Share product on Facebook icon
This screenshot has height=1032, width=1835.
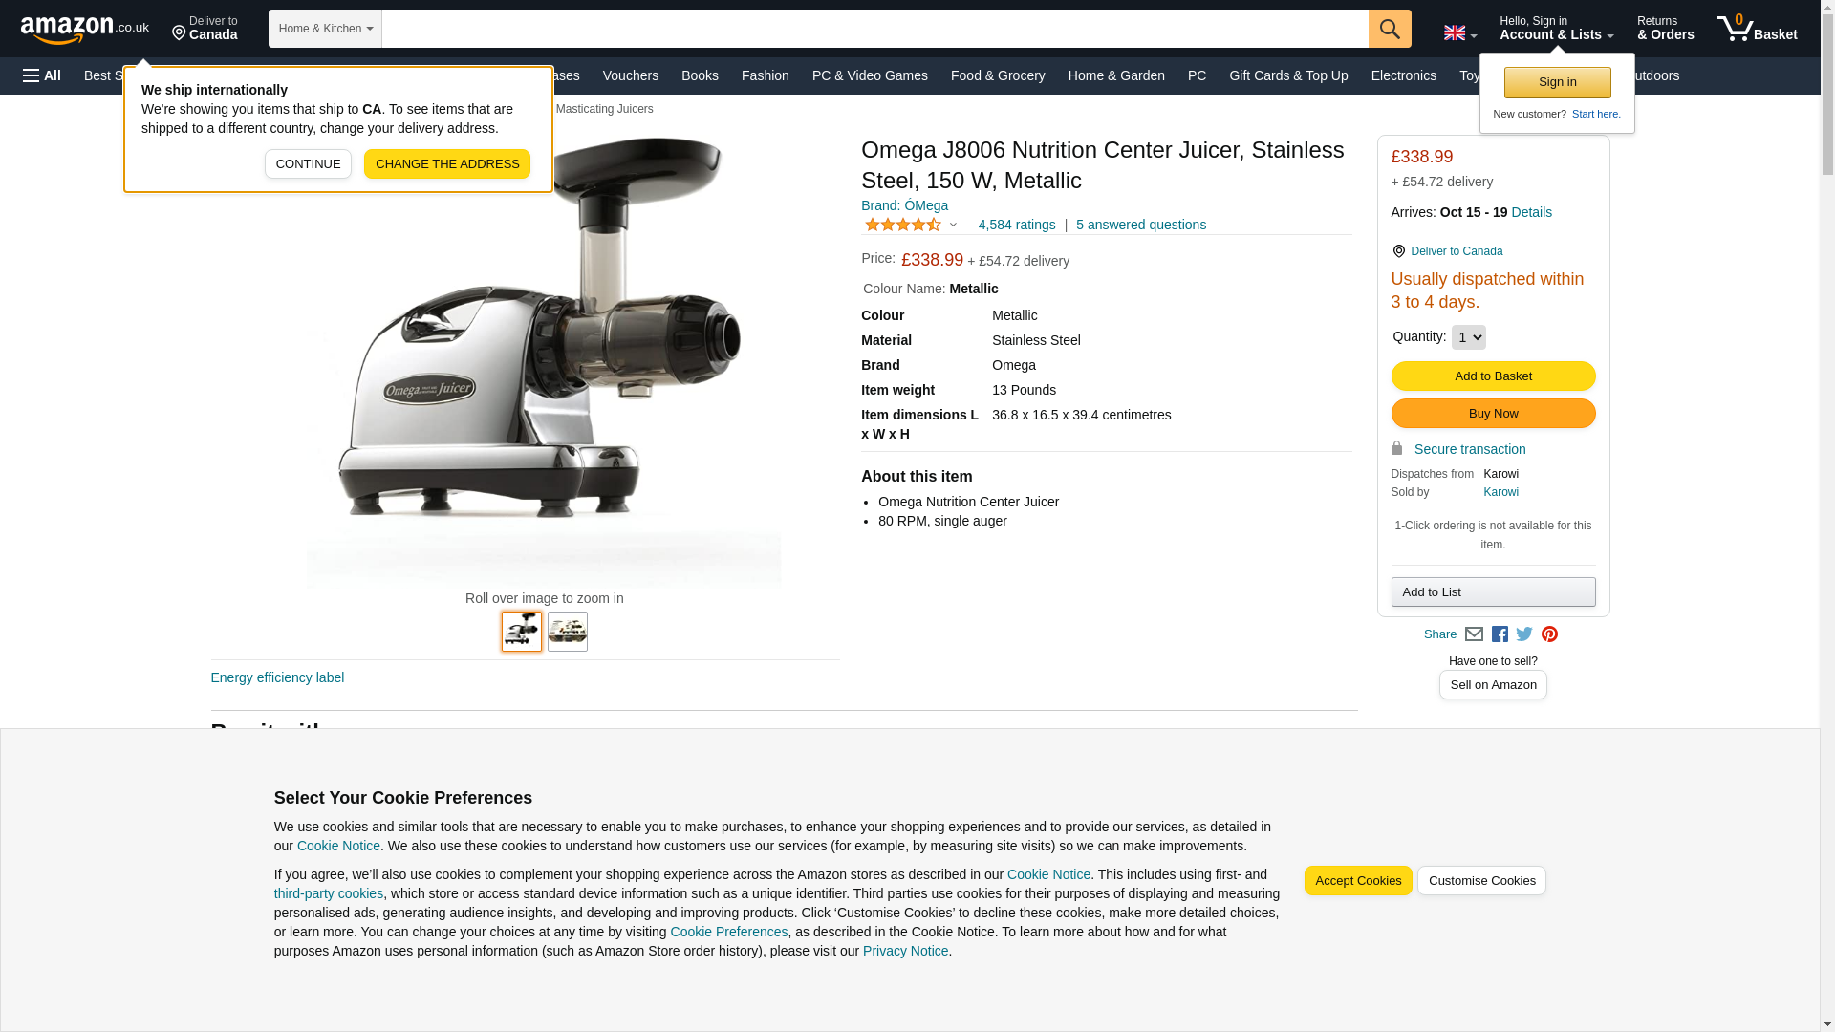1500,634
